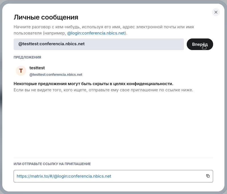Click the ИЛИ ОТПРАВЬТЕ ССЫЛКУ НА ПРИГЛАШЕНИЕ label
The height and width of the screenshot is (194, 227).
pyautogui.click(x=52, y=164)
